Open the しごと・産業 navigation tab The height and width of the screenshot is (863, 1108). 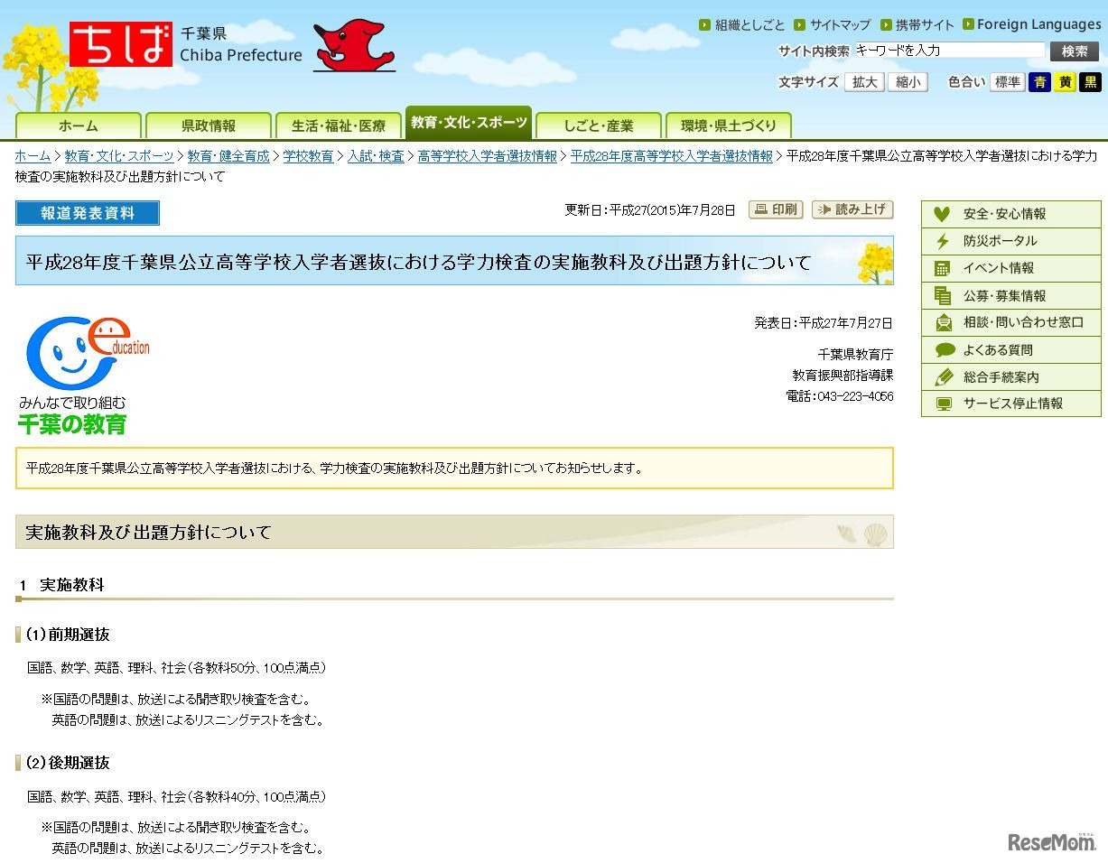[599, 125]
